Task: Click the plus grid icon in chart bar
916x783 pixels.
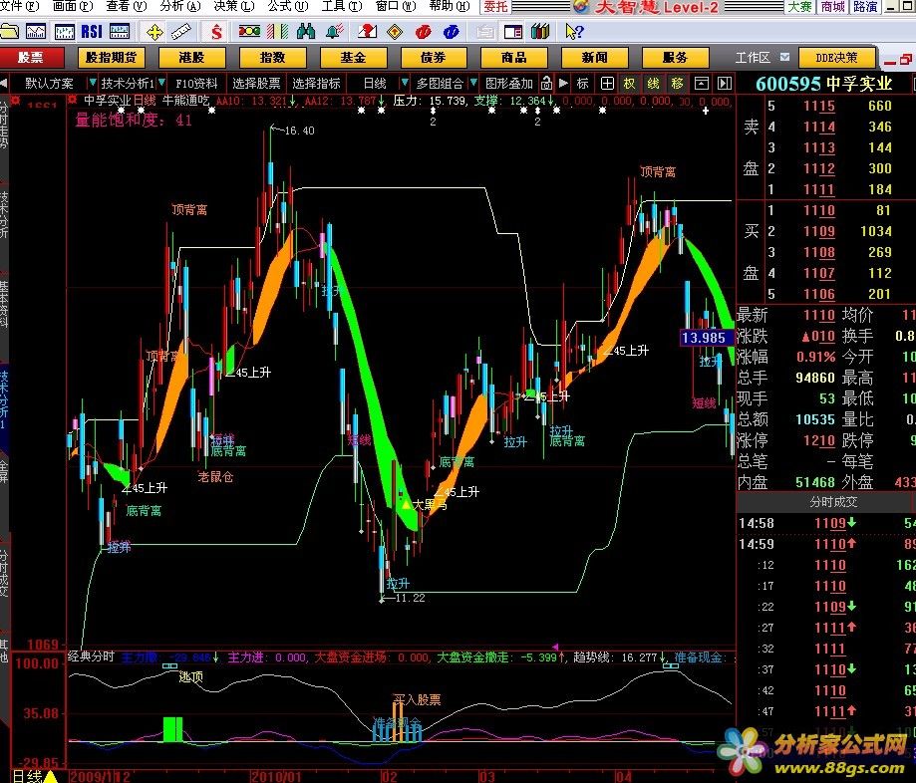Action: click(608, 83)
